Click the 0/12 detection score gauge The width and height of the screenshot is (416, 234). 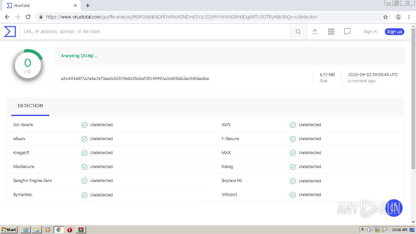[28, 65]
